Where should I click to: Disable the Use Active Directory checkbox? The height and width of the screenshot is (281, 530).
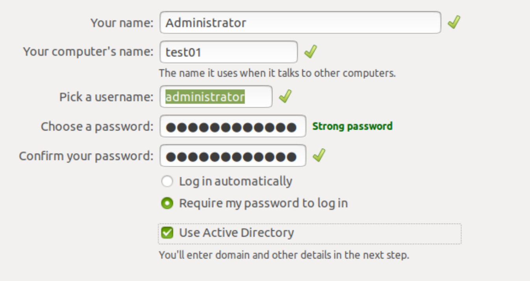coord(167,233)
